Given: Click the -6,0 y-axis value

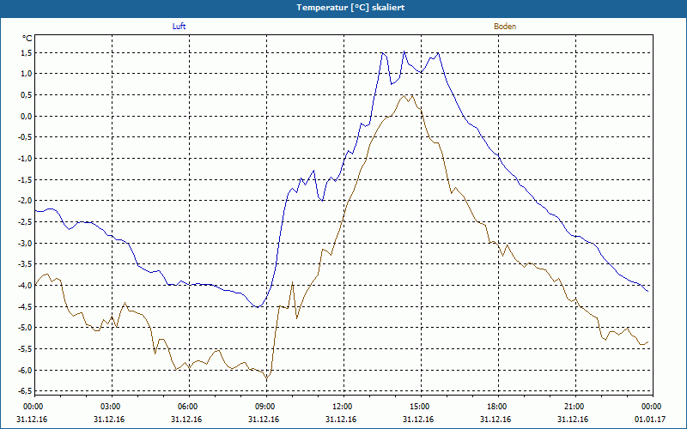Looking at the screenshot, I should (26, 371).
